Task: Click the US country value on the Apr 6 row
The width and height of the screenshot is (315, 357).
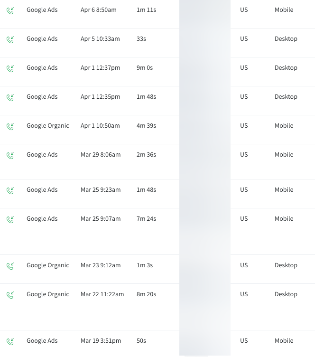Action: tap(244, 10)
